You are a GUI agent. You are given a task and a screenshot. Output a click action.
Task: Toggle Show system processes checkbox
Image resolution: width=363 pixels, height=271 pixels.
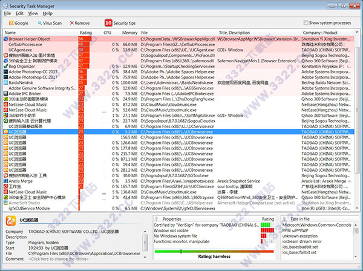[306, 22]
